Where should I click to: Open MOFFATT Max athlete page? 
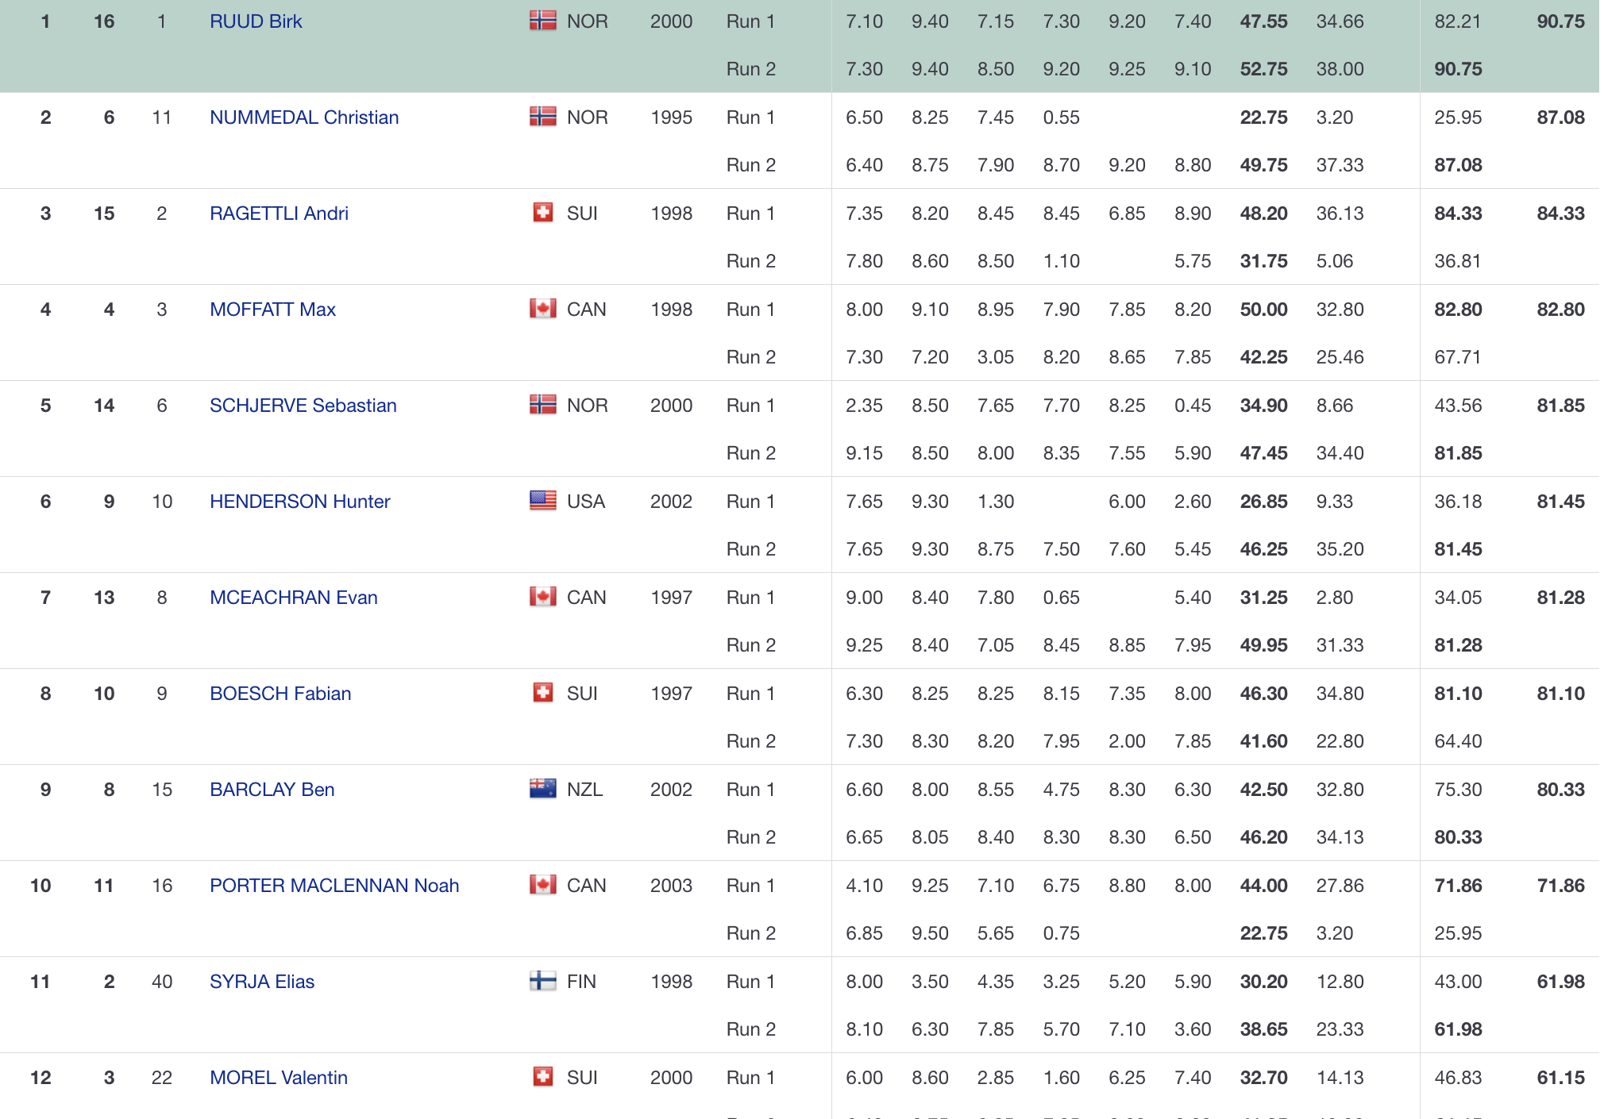click(272, 310)
